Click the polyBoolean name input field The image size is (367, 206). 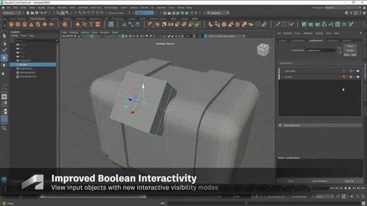point(321,50)
